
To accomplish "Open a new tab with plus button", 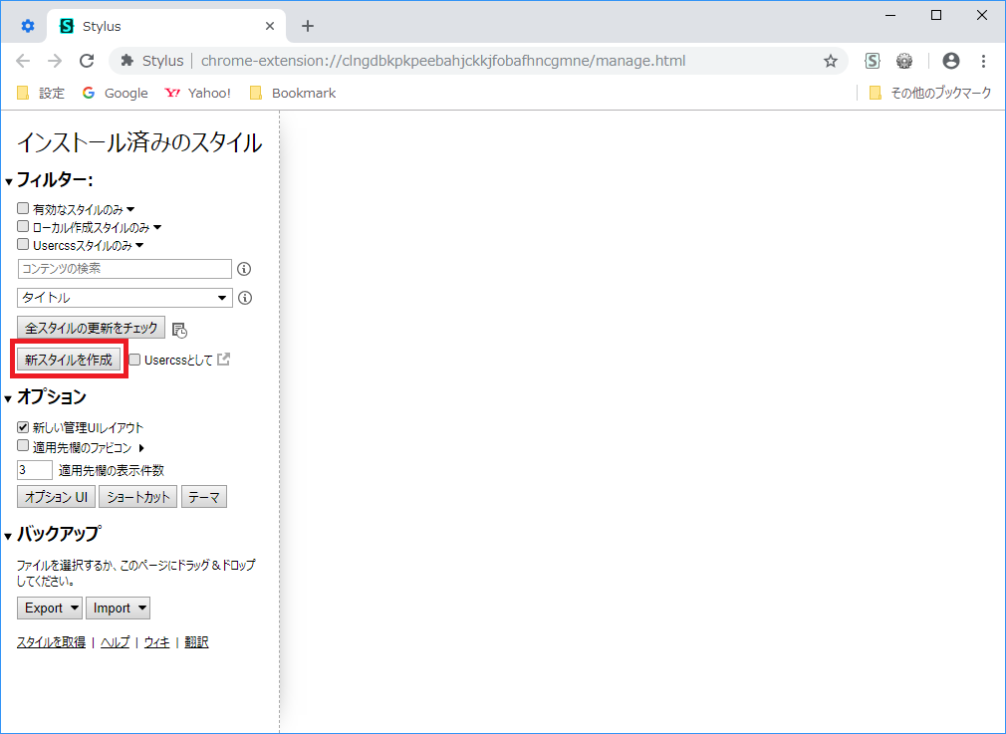I will click(x=308, y=26).
